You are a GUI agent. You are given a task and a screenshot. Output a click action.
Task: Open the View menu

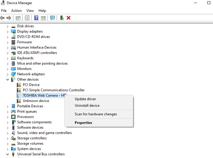(30, 11)
